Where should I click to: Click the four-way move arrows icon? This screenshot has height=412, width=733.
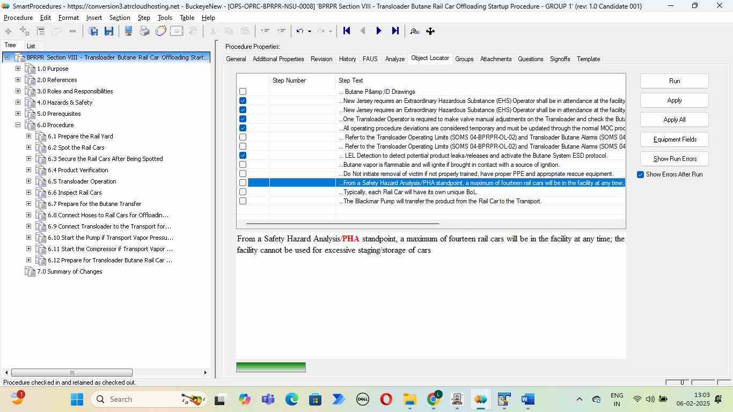click(430, 31)
